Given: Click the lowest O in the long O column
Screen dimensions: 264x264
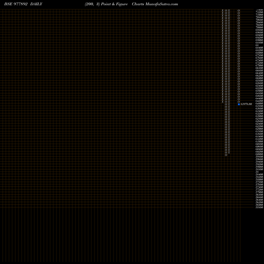Looking at the screenshot, I should 226,155.
